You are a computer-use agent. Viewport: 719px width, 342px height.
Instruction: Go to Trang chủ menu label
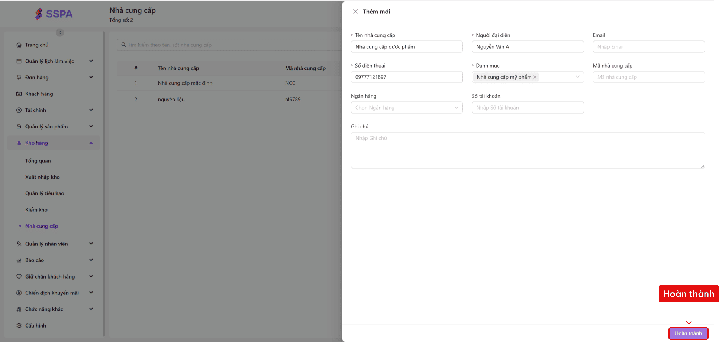(x=37, y=45)
